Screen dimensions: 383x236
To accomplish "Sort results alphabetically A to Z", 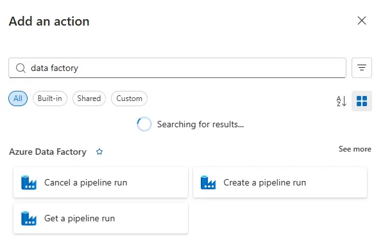I will (x=341, y=101).
